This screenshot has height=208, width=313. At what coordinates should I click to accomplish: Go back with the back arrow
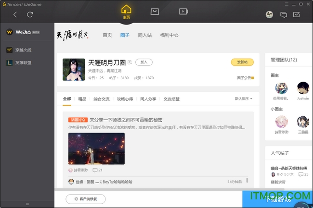[15, 14]
